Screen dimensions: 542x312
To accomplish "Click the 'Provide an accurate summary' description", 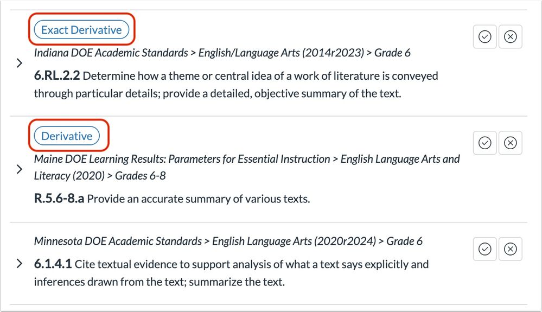I will (x=199, y=199).
